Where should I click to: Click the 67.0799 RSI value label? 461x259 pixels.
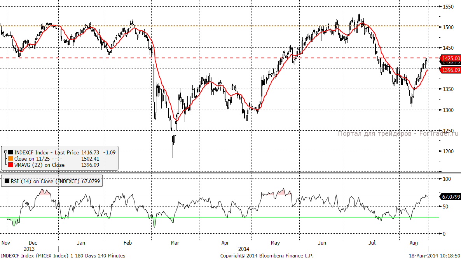tap(451, 197)
